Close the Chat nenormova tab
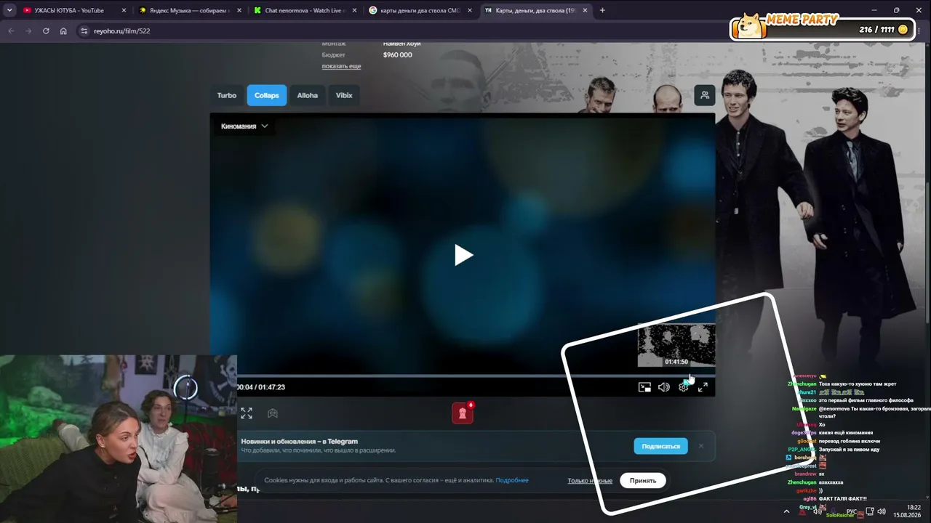 click(353, 10)
